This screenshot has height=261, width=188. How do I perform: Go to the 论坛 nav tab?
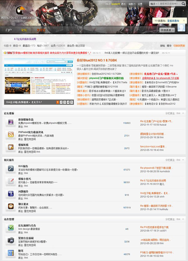(x=24, y=30)
